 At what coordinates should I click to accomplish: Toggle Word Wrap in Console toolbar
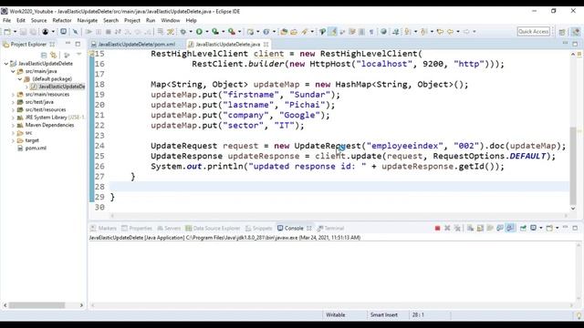click(x=490, y=228)
